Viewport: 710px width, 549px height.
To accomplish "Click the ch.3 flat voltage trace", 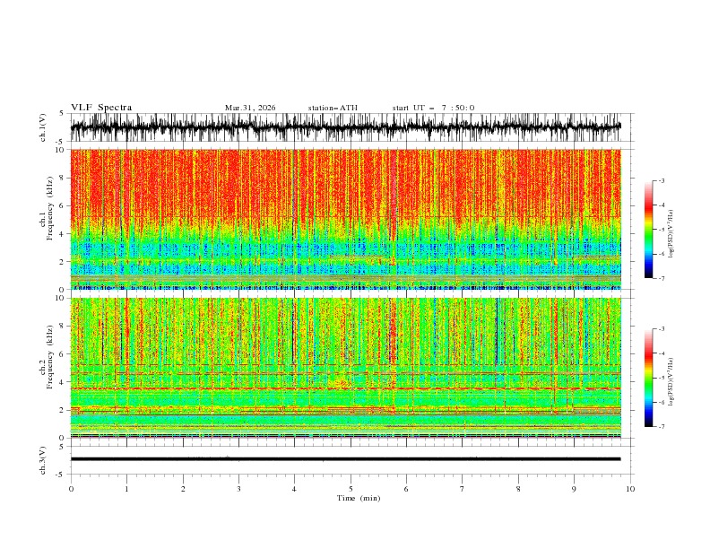I will click(345, 459).
